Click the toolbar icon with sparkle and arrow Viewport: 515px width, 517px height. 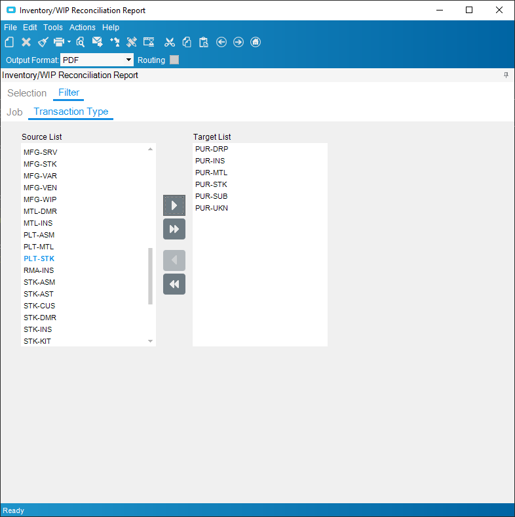click(x=115, y=42)
